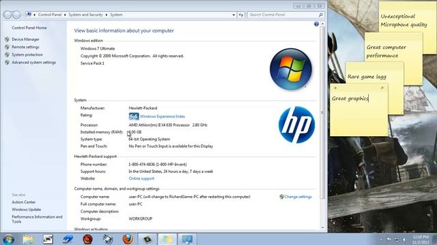Open Windows Explorer from taskbar

pos(28,240)
